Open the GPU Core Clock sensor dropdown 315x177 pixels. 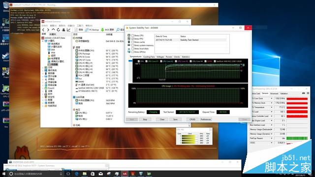pos(272,98)
